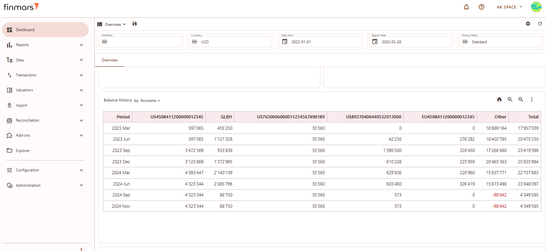Viewport: 546px width, 251px height.
Task: Select the Overview tab
Action: (x=109, y=60)
